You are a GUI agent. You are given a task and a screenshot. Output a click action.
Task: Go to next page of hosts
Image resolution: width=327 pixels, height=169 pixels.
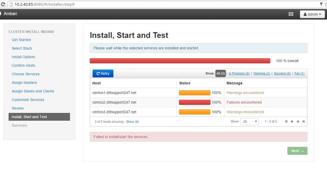[x=298, y=122]
